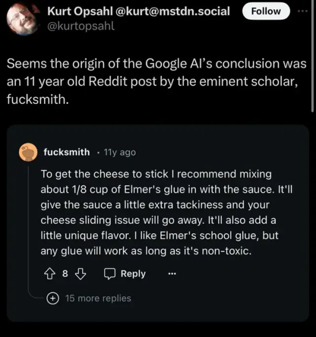This screenshot has height=337, width=316.
Task: Click the scrollbar on the right edge
Action: point(312,56)
